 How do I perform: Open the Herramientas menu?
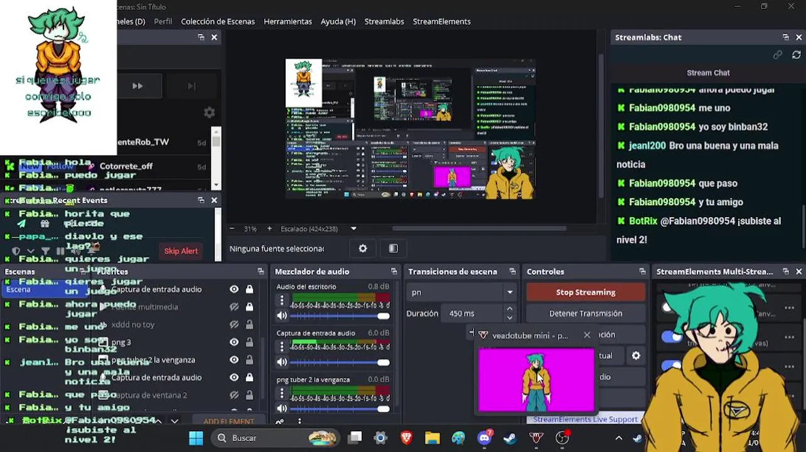pyautogui.click(x=287, y=21)
